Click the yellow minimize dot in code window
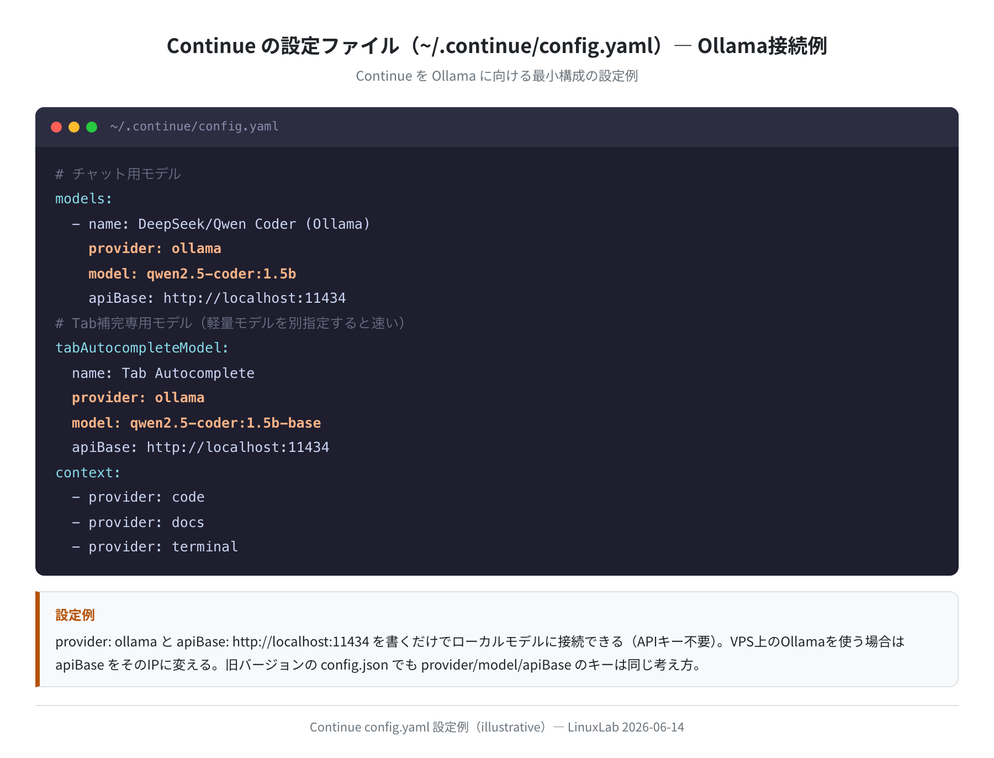This screenshot has height=758, width=994. (74, 127)
